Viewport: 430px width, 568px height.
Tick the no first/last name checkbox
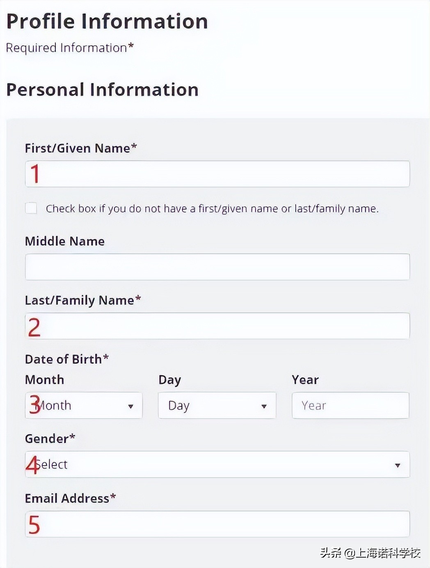[31, 208]
